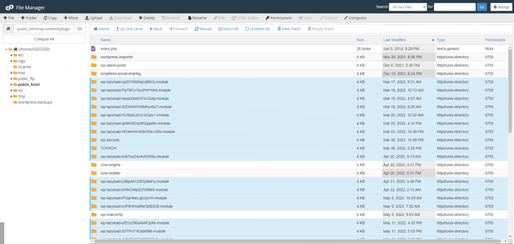Click the View toolbar button

(x=305, y=18)
